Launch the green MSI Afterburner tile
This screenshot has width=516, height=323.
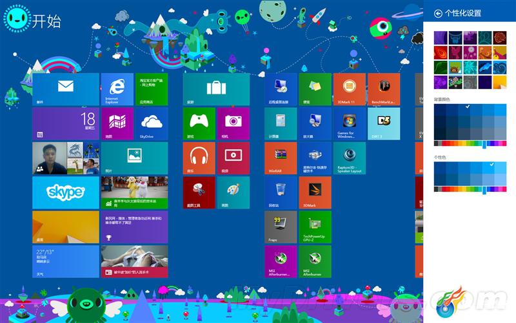tap(315, 262)
